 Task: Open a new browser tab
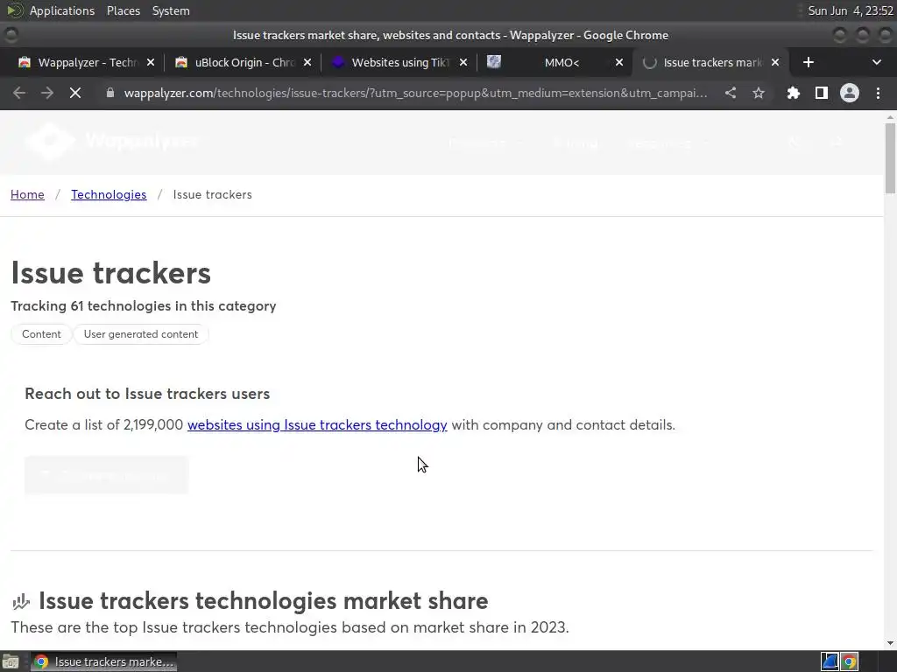(x=809, y=62)
